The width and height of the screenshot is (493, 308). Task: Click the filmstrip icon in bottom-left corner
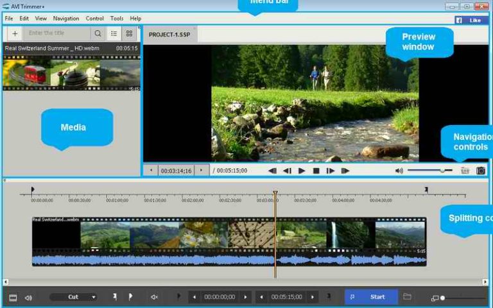13,298
